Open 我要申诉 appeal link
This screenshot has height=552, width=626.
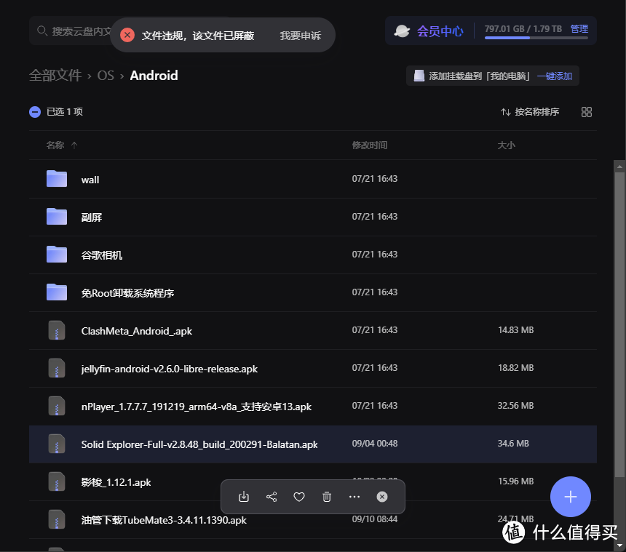coord(301,34)
